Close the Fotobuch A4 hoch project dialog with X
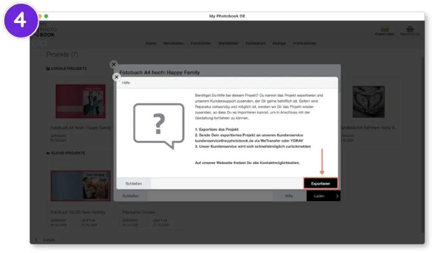 click(114, 64)
